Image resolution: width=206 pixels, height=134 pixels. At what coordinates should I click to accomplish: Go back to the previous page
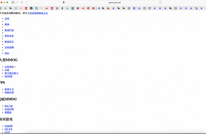pyautogui.click(x=22, y=2)
